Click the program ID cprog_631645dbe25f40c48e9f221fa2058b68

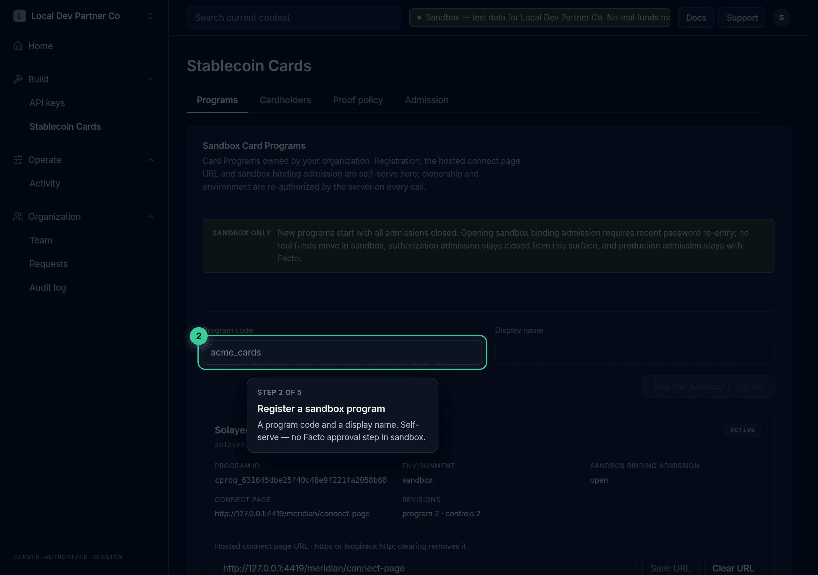pos(301,480)
